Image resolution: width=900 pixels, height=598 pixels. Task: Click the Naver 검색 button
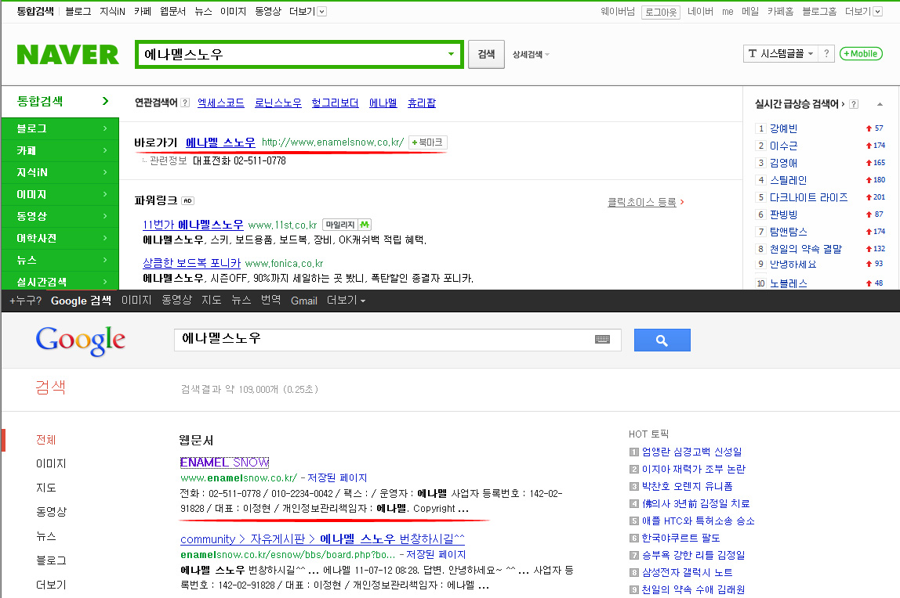(x=486, y=55)
